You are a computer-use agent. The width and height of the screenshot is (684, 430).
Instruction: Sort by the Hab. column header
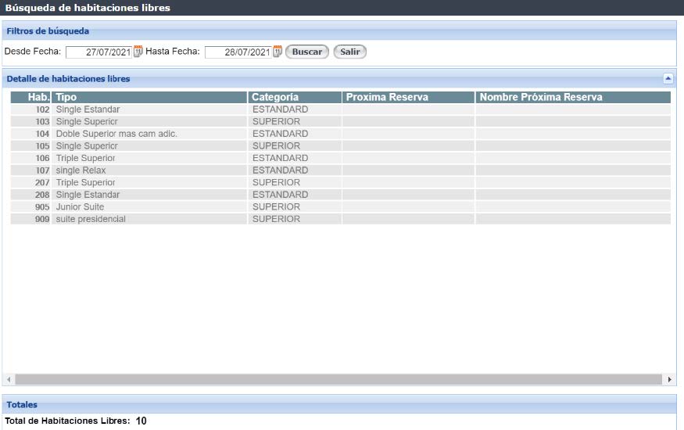[x=38, y=97]
